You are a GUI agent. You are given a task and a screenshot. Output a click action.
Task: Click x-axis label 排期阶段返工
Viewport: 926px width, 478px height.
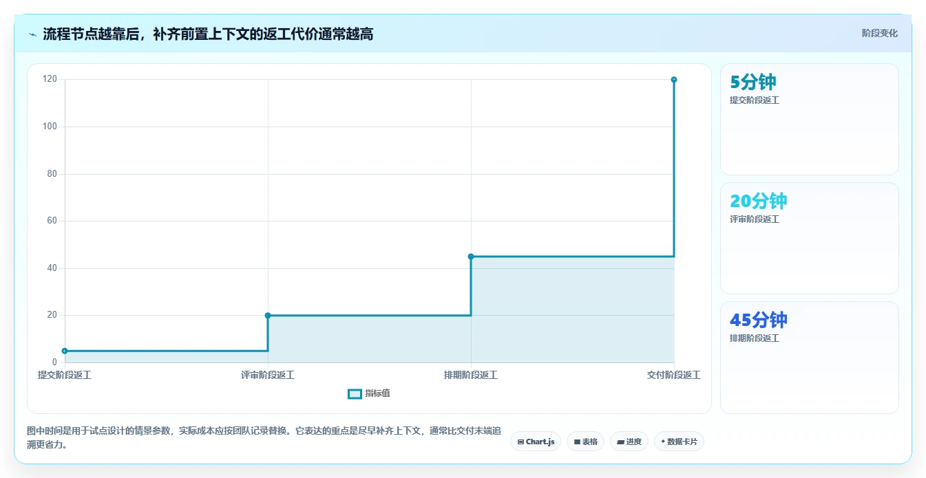coord(471,375)
